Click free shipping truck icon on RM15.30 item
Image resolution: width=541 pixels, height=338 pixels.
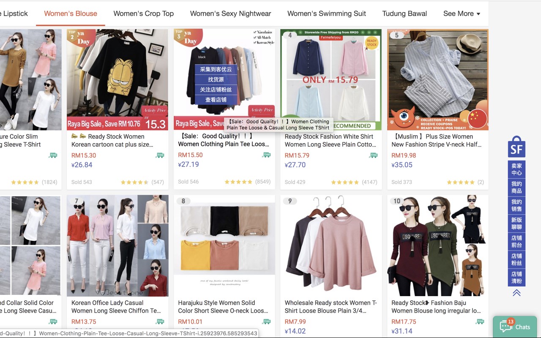(160, 155)
